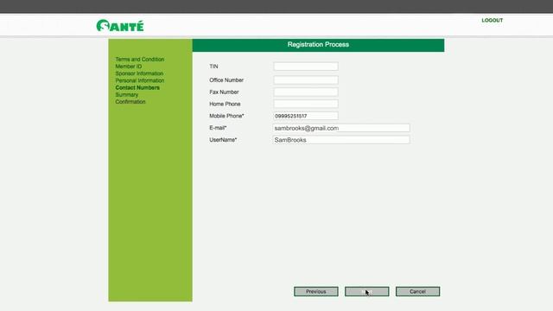Click the E-mail* label
Screen dimensions: 553x311
218,128
